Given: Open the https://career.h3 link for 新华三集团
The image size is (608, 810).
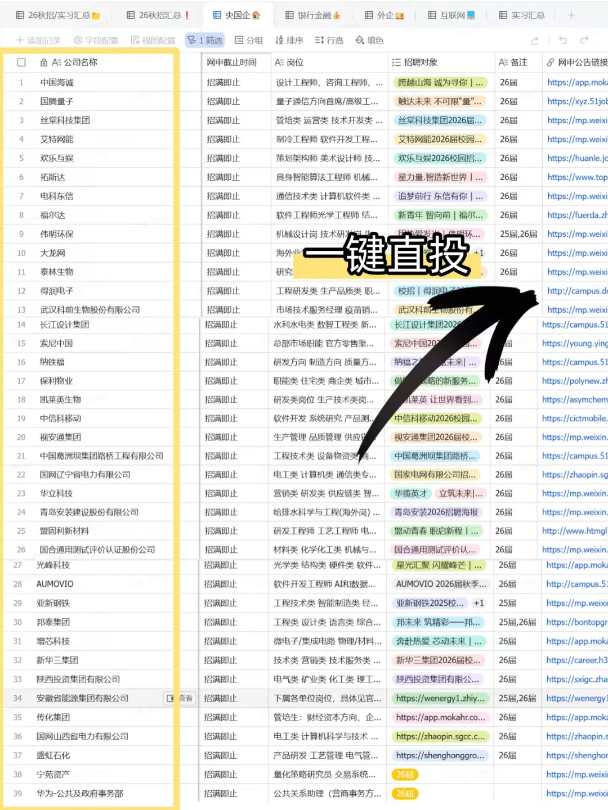Looking at the screenshot, I should click(x=577, y=660).
